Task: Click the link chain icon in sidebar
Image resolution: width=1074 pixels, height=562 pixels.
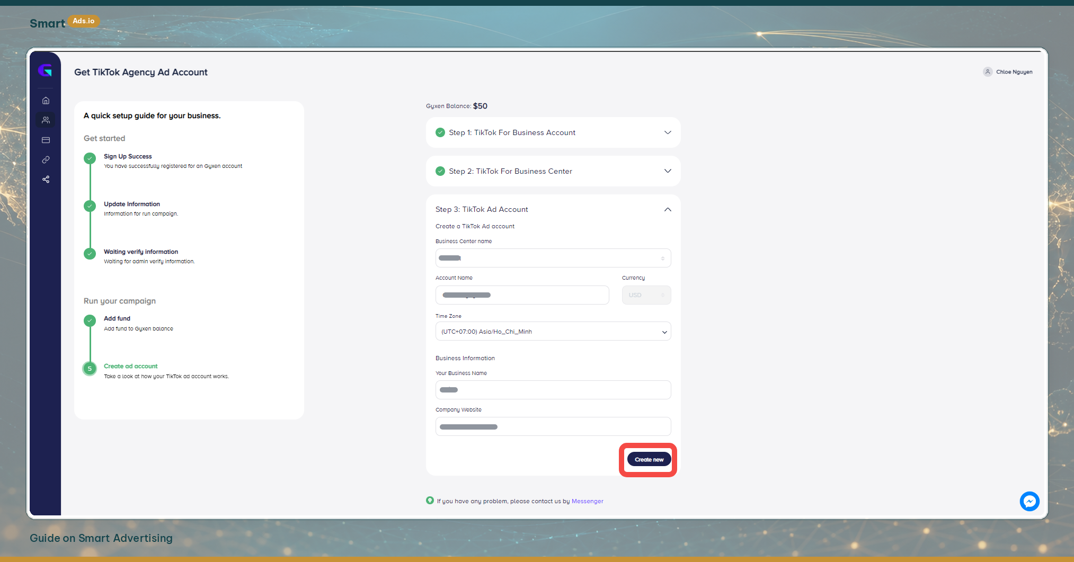Action: [x=46, y=160]
